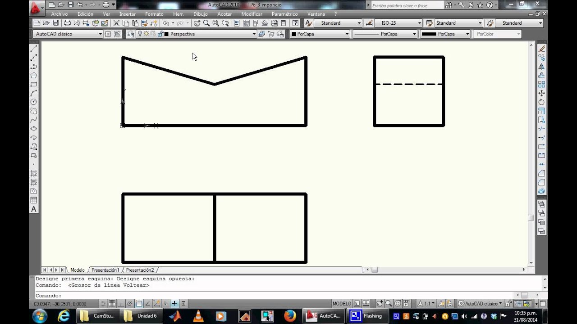Viewport: 577px width, 324px height.
Task: Open Internet Explorer from taskbar
Action: [x=64, y=316]
